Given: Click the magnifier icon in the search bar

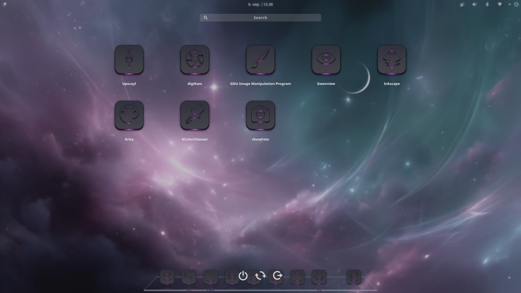Looking at the screenshot, I should [x=206, y=18].
